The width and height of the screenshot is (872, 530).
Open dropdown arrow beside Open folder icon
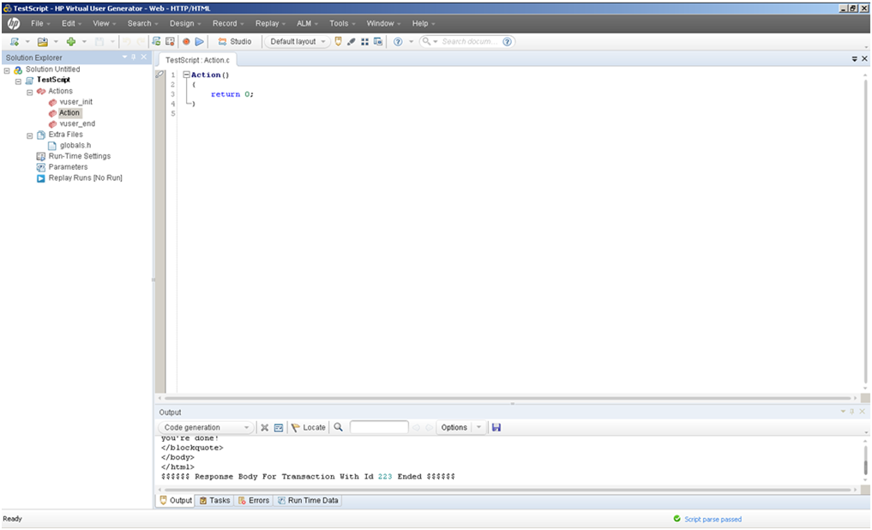point(56,42)
